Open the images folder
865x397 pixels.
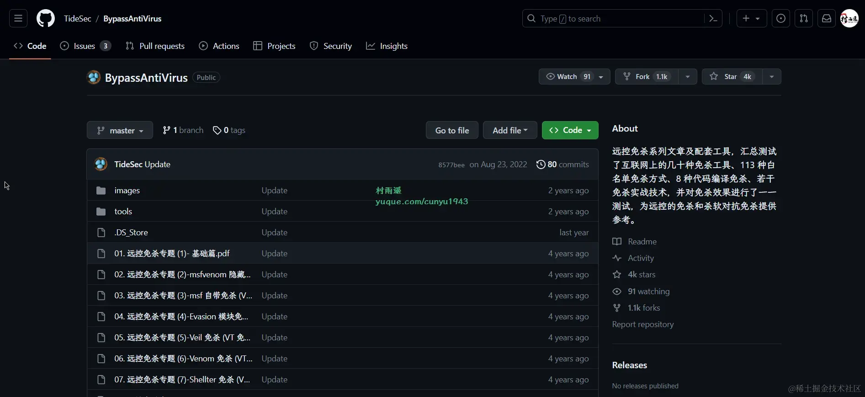(127, 191)
